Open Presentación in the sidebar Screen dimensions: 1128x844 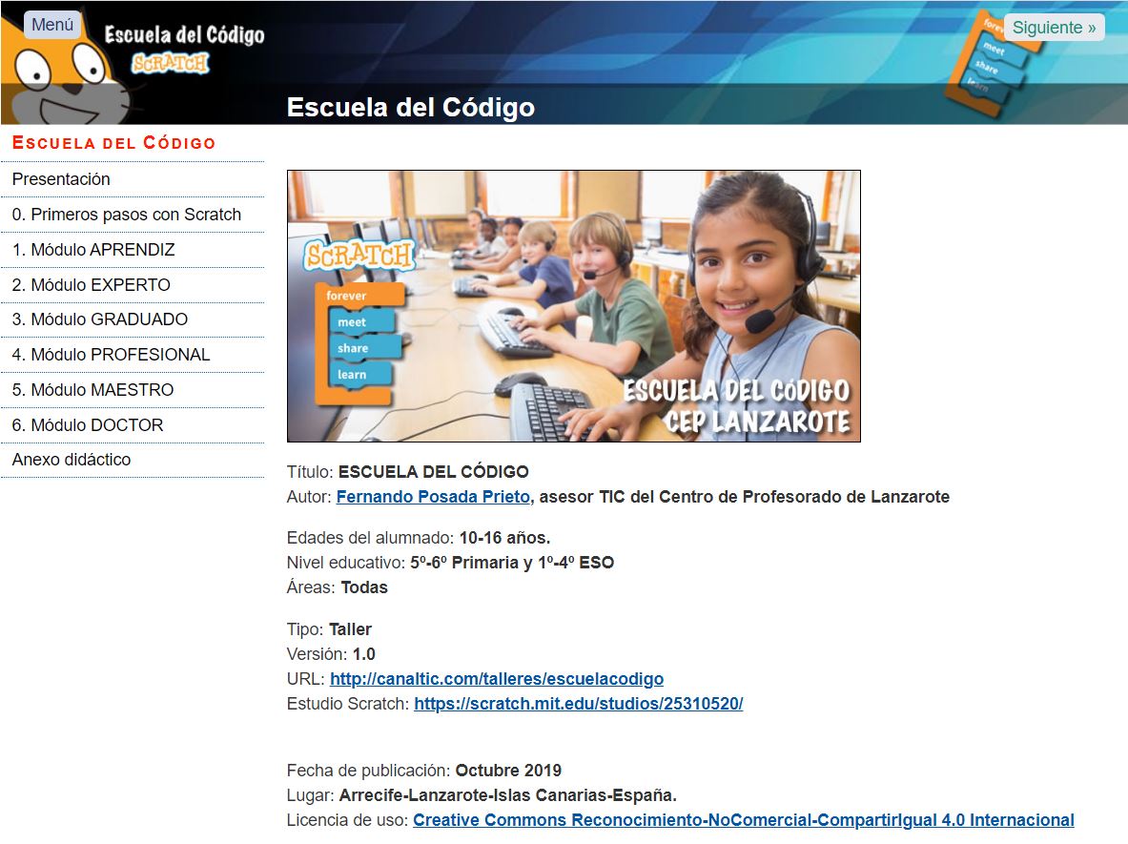click(61, 179)
